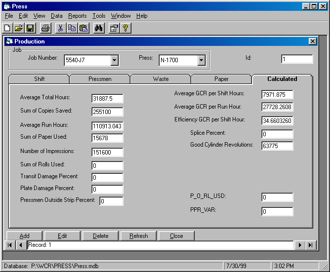Click the Press application title icon
This screenshot has width=330, height=272.
(x=7, y=6)
